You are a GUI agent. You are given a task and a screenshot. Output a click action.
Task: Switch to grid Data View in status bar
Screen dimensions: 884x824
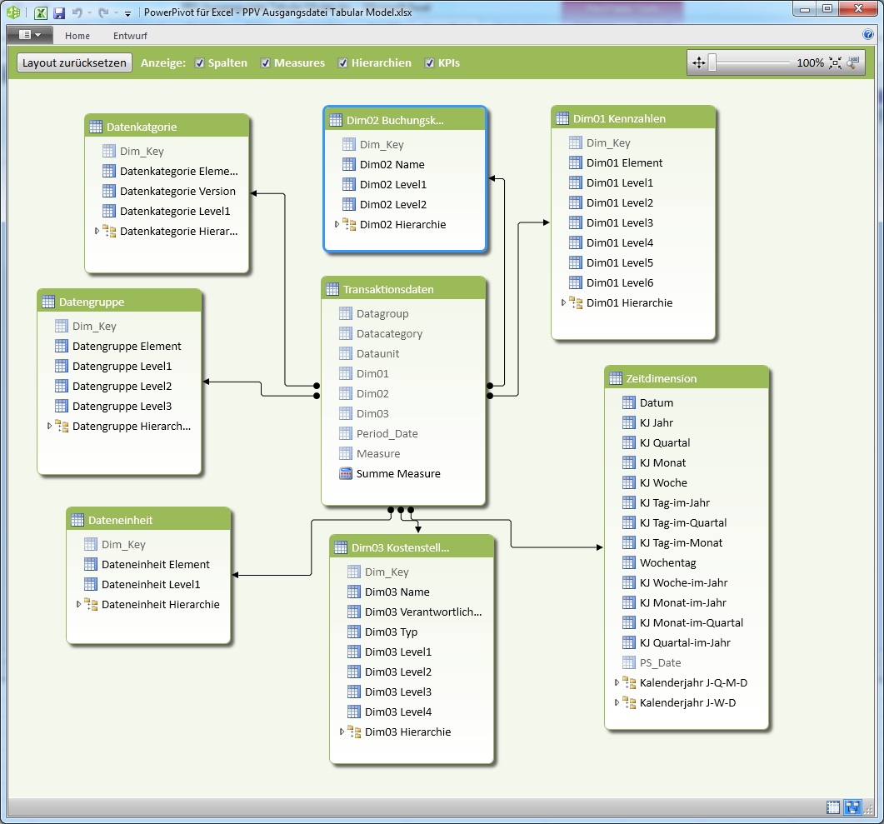click(832, 807)
